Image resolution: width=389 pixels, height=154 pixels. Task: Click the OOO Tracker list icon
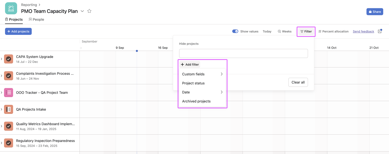pos(9,93)
